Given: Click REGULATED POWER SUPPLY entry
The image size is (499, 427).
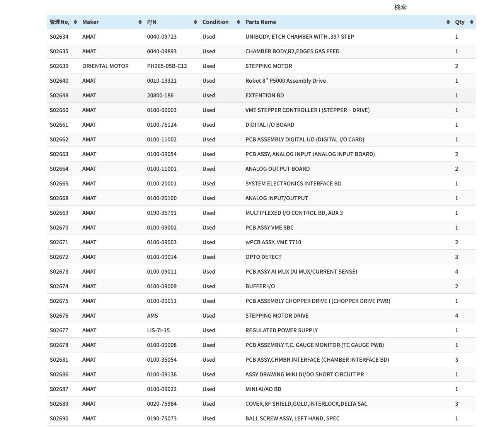Looking at the screenshot, I should 281,330.
